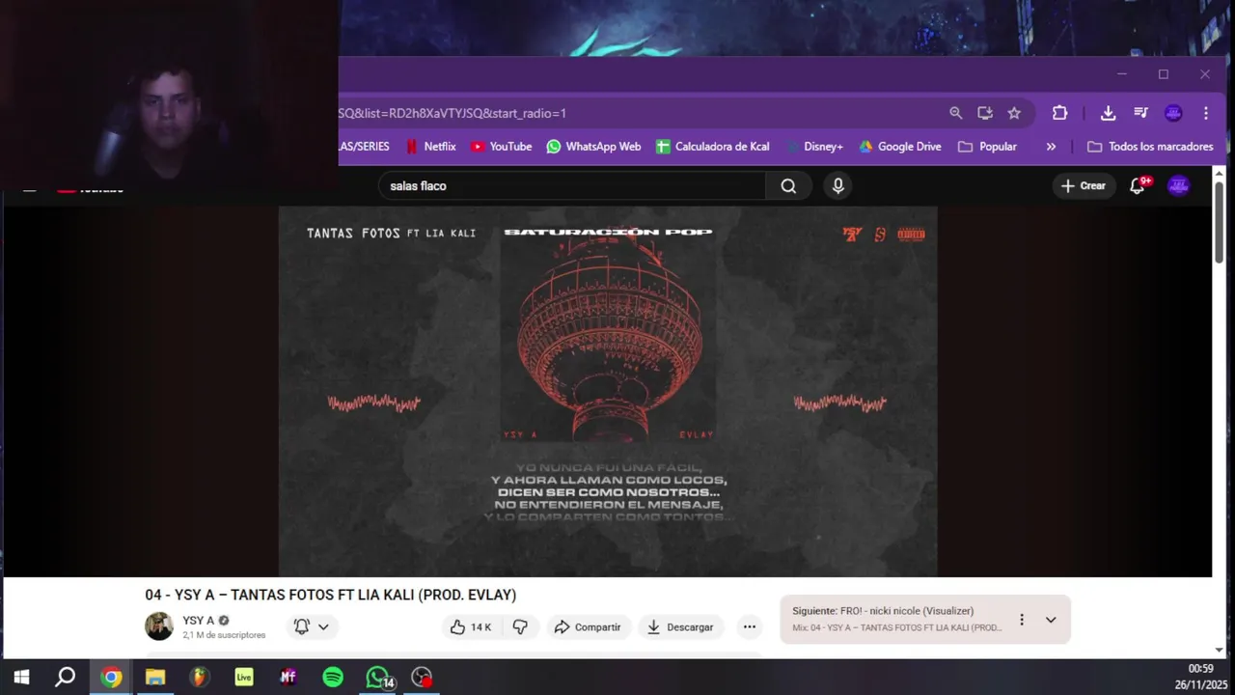The height and width of the screenshot is (695, 1235).
Task: Open Windows taskbar search
Action: [x=66, y=678]
